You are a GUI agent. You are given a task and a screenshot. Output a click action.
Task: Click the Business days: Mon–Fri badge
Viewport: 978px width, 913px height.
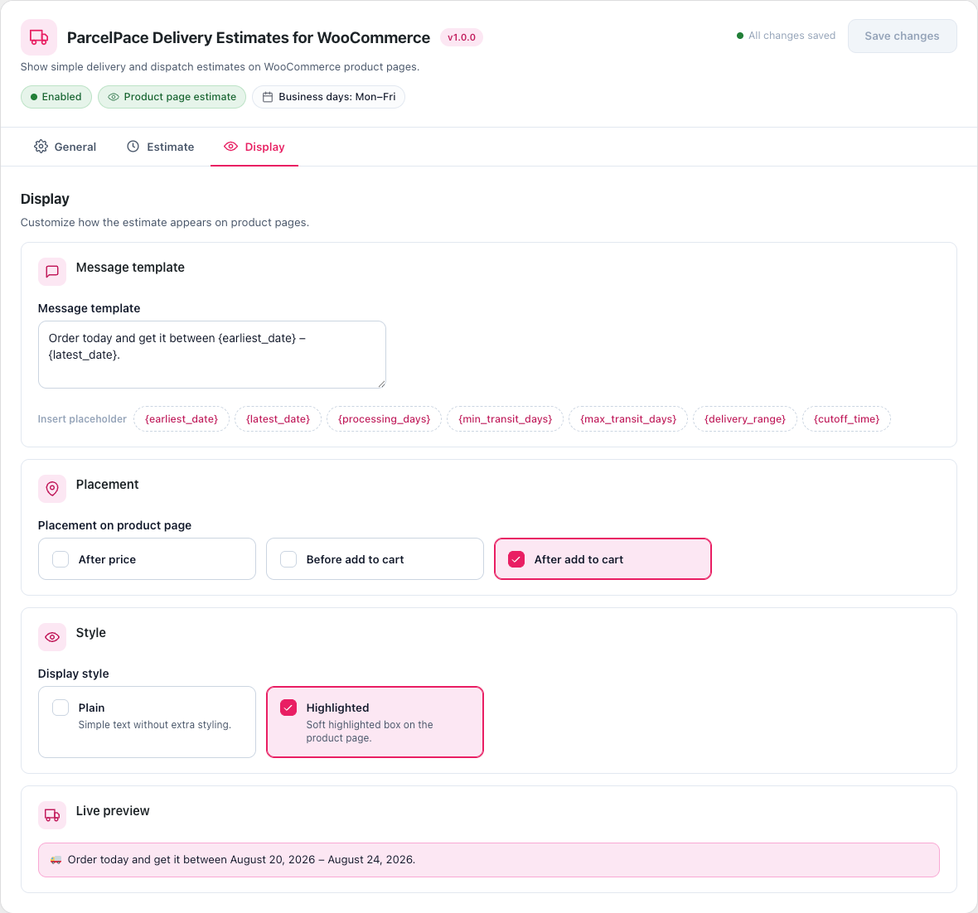[x=329, y=97]
